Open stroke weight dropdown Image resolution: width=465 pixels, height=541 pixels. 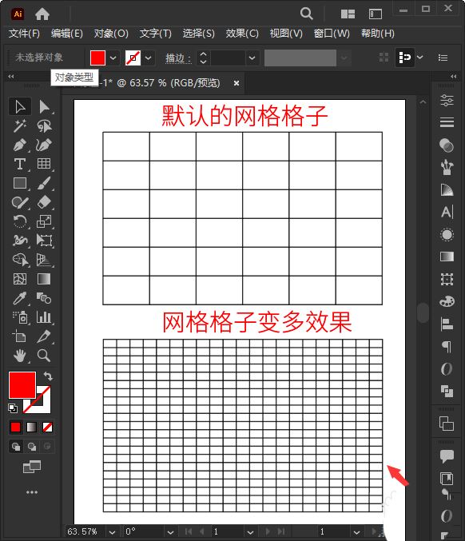click(252, 58)
